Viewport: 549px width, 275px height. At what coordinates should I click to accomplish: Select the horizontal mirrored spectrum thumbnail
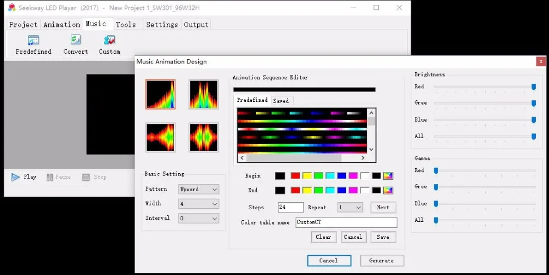tap(160, 137)
